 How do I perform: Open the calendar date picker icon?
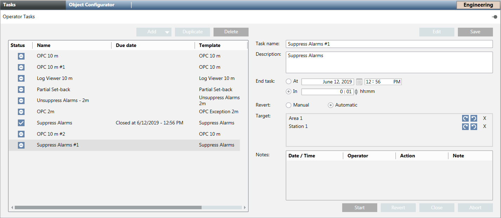point(359,82)
